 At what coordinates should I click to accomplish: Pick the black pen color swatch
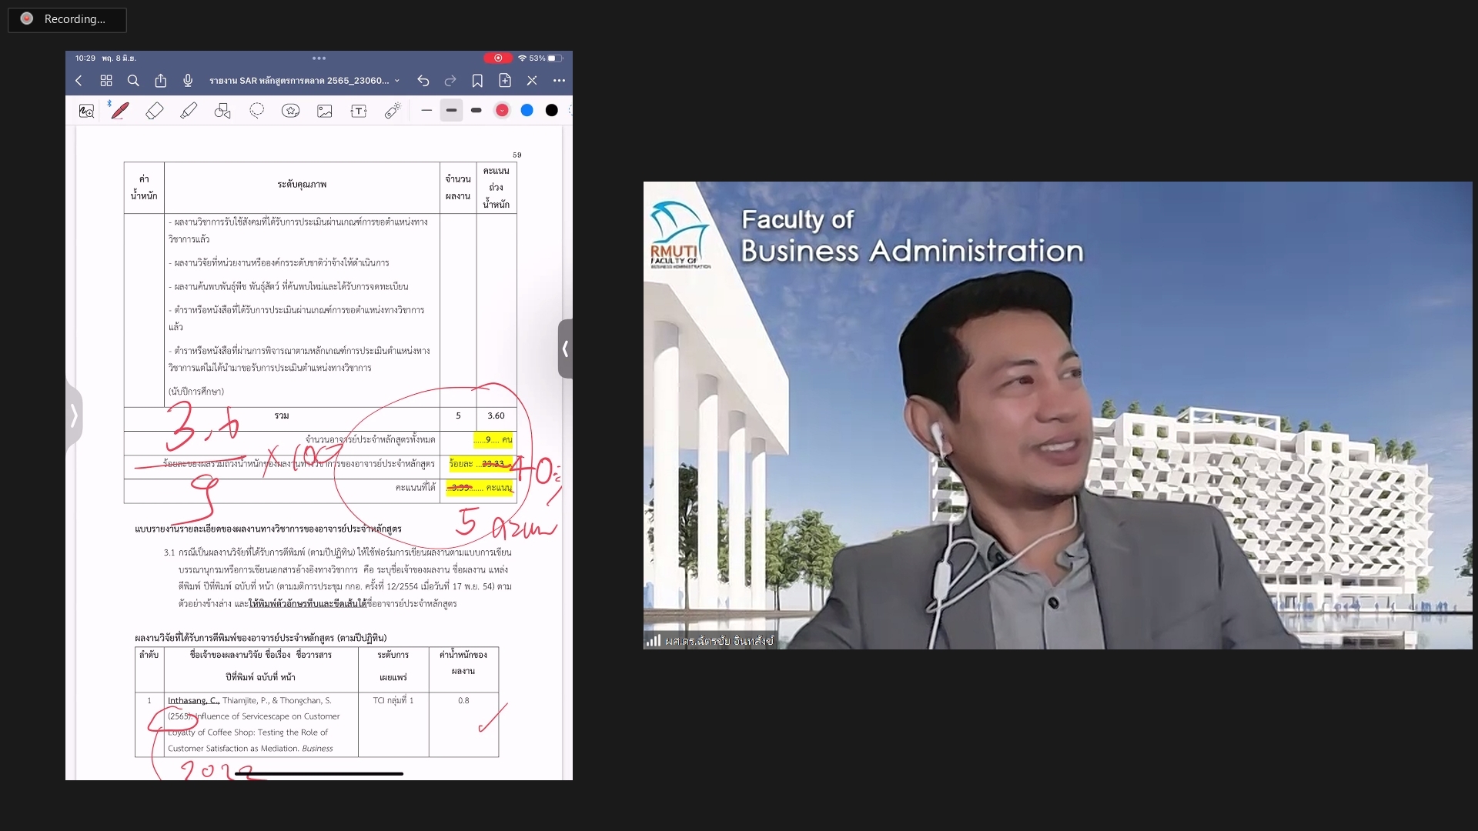tap(552, 111)
